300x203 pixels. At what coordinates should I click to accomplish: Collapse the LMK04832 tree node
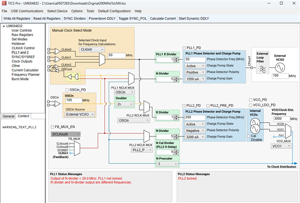[x=3, y=26]
